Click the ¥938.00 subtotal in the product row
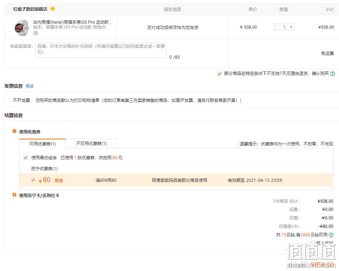The image size is (339, 271). tap(326, 27)
